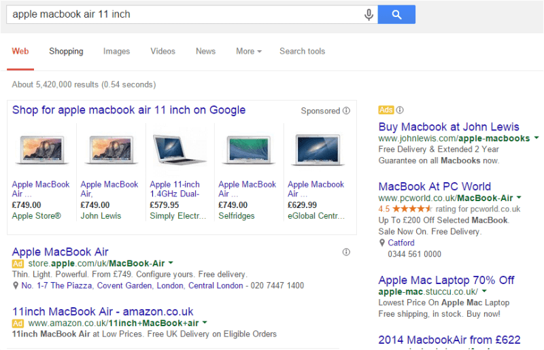Viewport: 544px width, 350px height.
Task: Open 'MacBook At PC World' ad
Action: (435, 187)
